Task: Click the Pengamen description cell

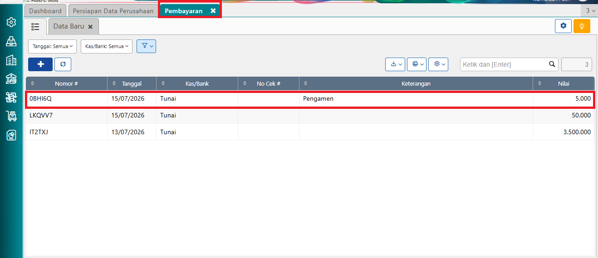Action: tap(416, 98)
